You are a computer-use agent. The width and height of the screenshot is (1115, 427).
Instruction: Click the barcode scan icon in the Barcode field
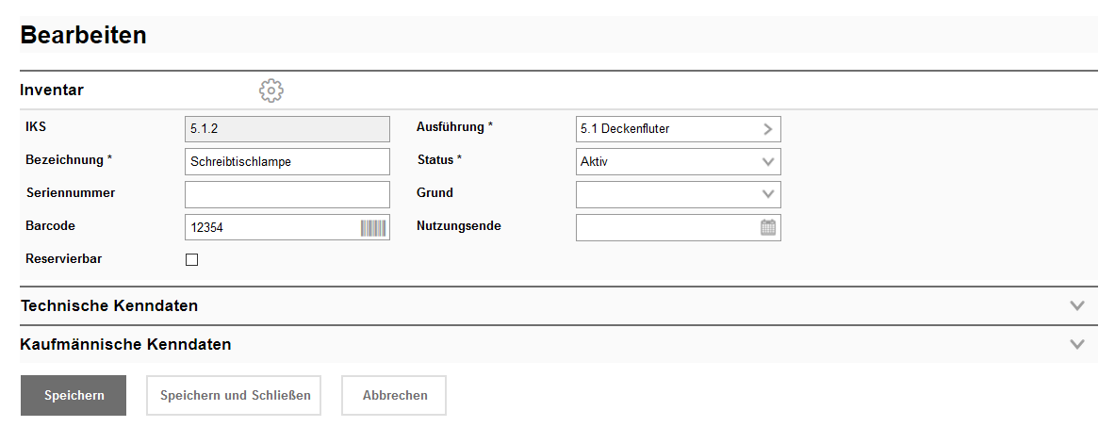pyautogui.click(x=373, y=227)
